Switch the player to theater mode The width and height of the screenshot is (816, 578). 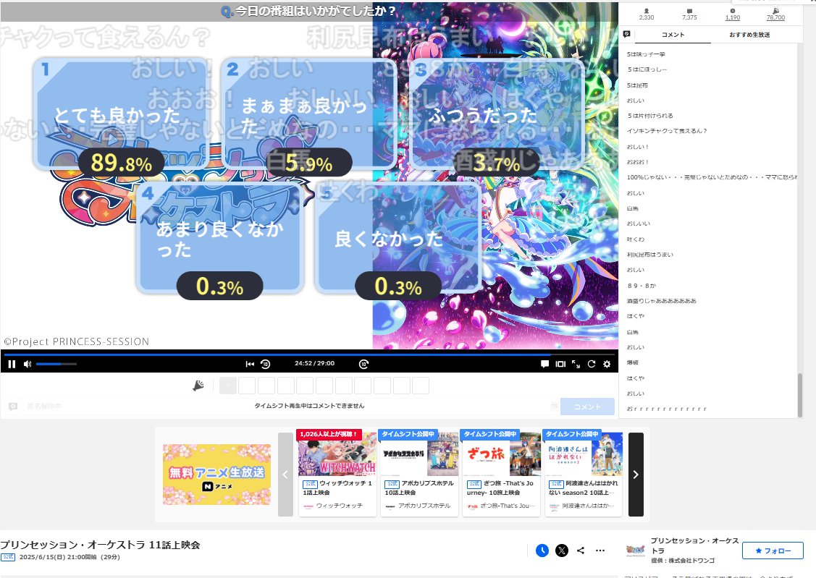click(560, 364)
